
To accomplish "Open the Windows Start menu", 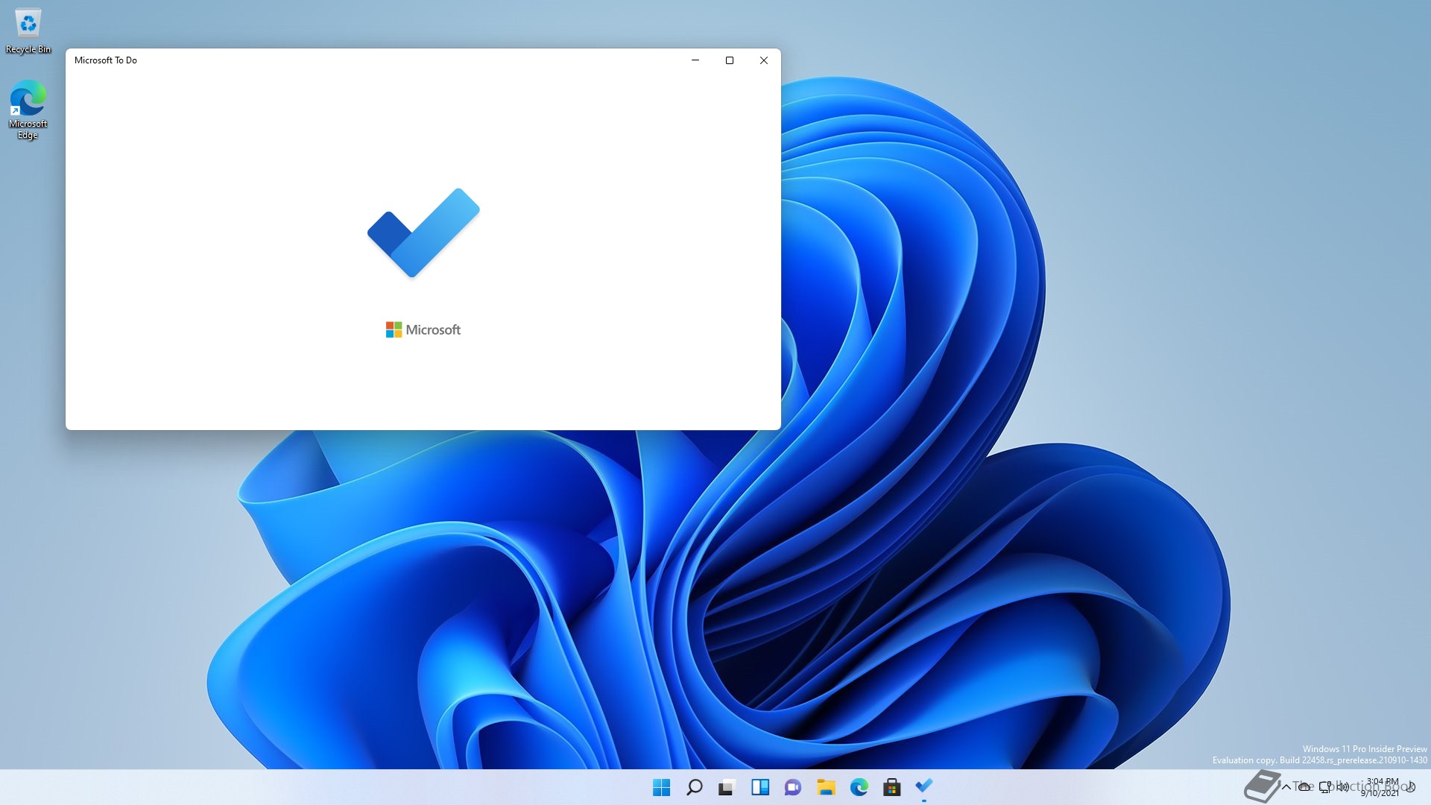I will coord(661,787).
